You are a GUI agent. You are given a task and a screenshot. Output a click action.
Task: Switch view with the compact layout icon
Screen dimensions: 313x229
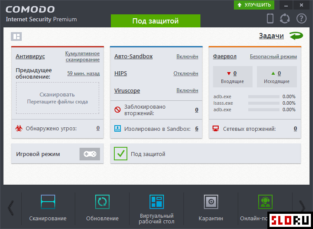16,37
